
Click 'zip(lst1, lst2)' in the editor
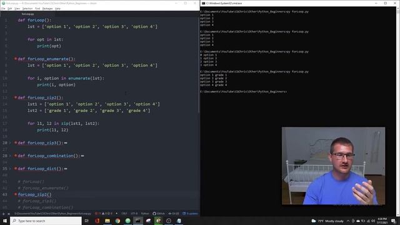79,124
